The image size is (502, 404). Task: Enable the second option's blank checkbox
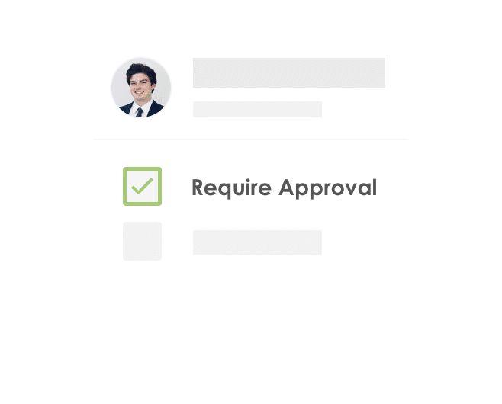[x=142, y=241]
